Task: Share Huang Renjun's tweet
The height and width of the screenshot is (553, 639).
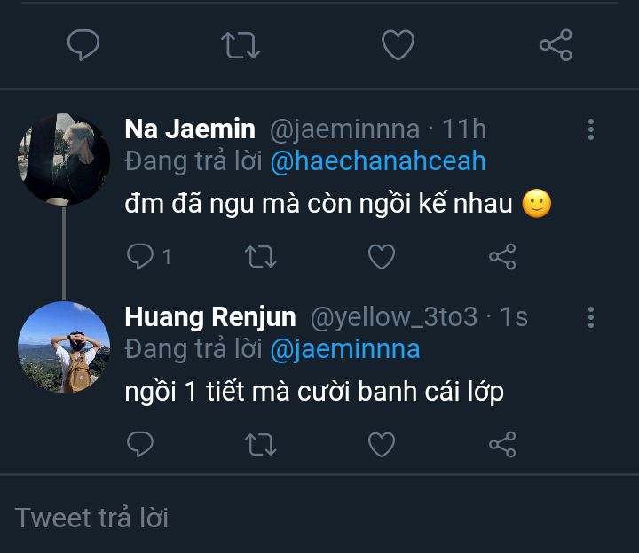Action: click(x=502, y=444)
